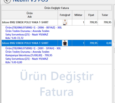Click the Fiyat column header

click(91, 15)
